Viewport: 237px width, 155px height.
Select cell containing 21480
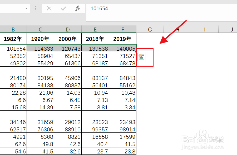point(13,78)
